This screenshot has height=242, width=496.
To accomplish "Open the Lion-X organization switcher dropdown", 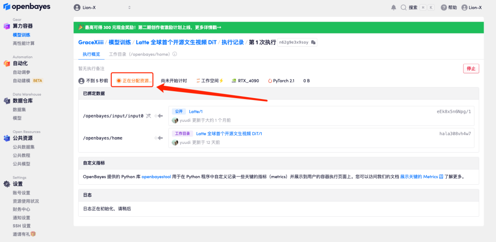I will (102, 8).
